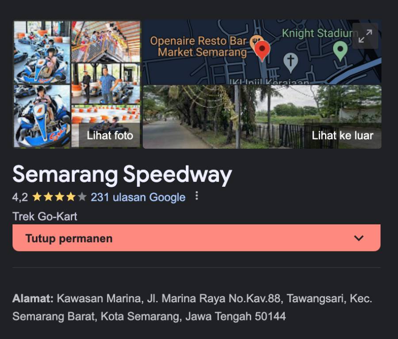This screenshot has height=339, width=398.
Task: Open the 231 ulasan Google reviews link
Action: (x=138, y=197)
